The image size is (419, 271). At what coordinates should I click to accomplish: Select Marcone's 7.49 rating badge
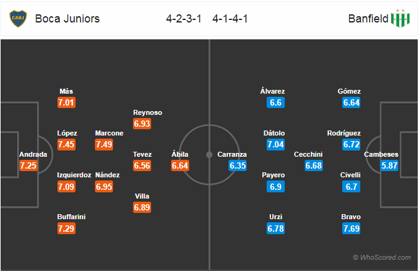(x=104, y=145)
